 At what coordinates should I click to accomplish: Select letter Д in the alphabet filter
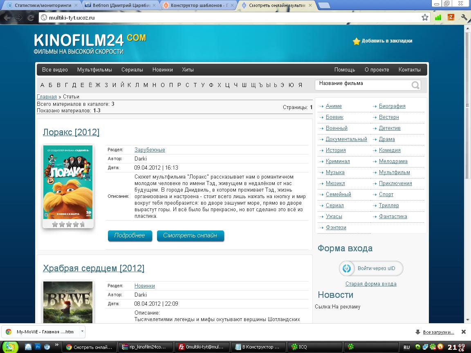[74, 85]
